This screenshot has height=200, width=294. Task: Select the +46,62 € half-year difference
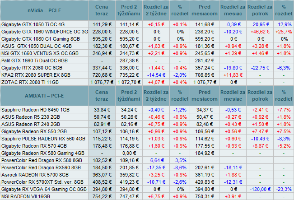coord(260,32)
